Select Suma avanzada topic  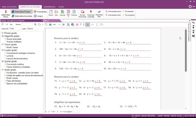pos(14,39)
